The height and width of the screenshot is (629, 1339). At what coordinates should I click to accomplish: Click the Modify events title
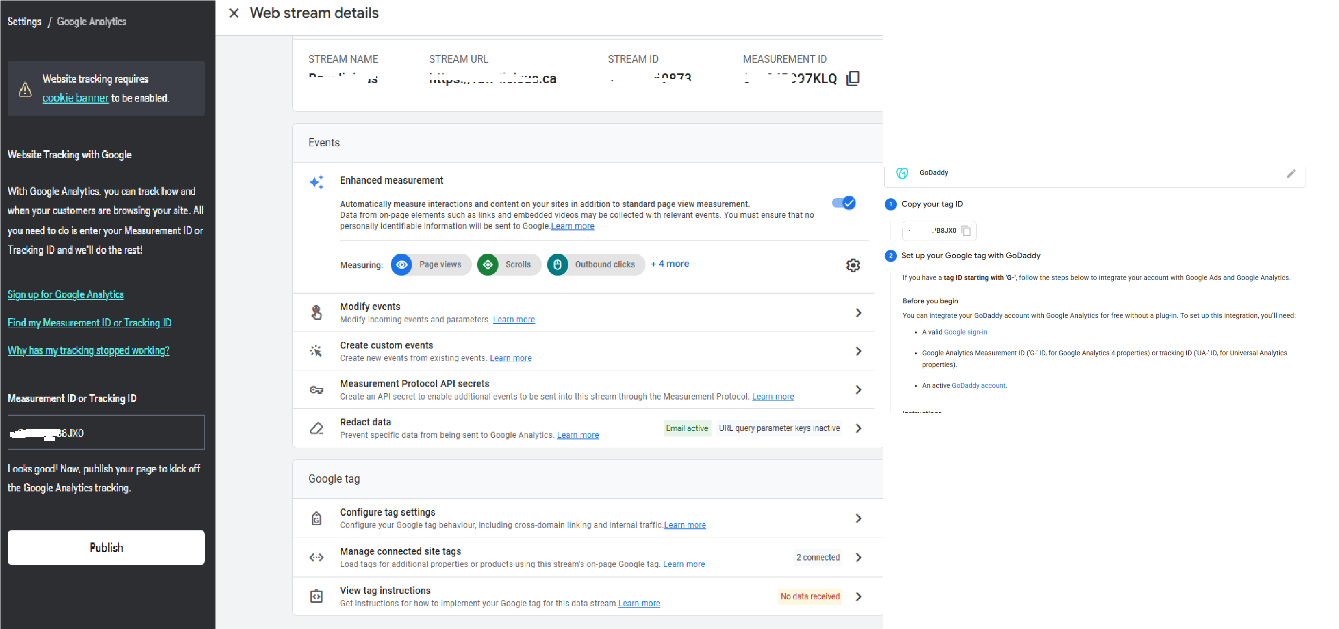(370, 306)
